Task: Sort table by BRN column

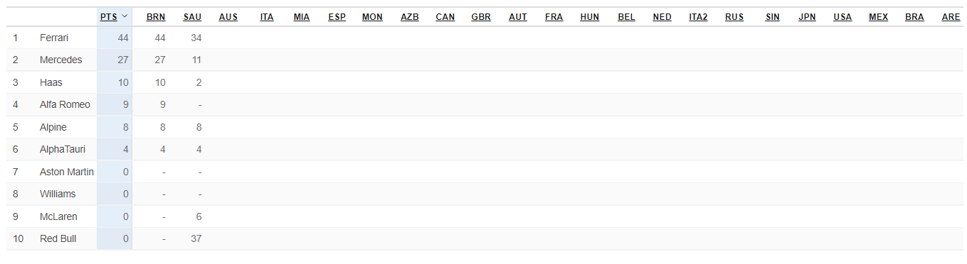Action: 156,17
